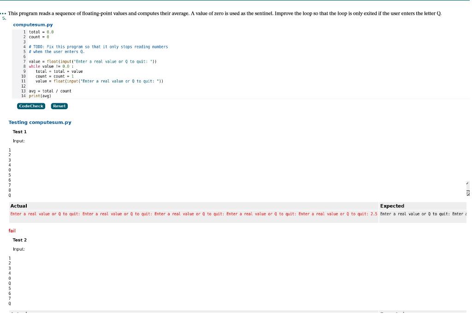This screenshot has height=323, width=472.
Task: Place cursor on line 1 'total = 0.0'
Action: point(41,32)
